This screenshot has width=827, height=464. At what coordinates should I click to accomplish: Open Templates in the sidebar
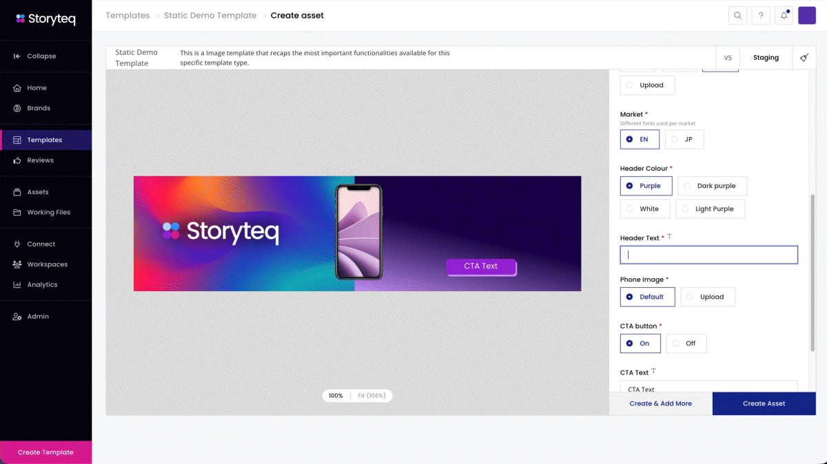(45, 140)
